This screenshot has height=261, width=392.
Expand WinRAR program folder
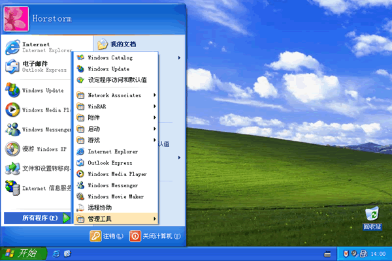[x=116, y=106]
